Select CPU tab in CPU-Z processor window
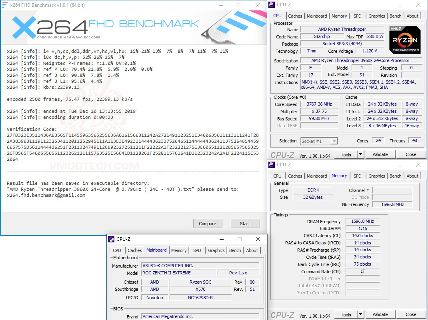This screenshot has height=320, width=428. (x=277, y=16)
